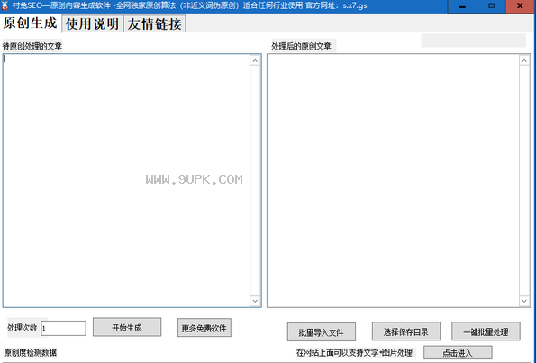Click up arrow of left text area scrollbar
Image resolution: width=536 pixels, height=363 pixels.
click(x=255, y=61)
